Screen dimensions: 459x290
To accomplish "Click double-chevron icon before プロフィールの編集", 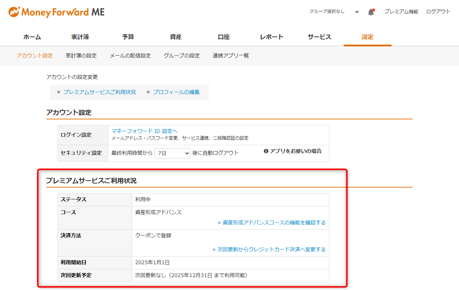I will (x=148, y=92).
